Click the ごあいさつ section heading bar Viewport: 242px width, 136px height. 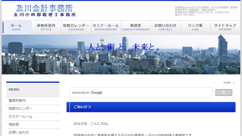pyautogui.click(x=151, y=107)
